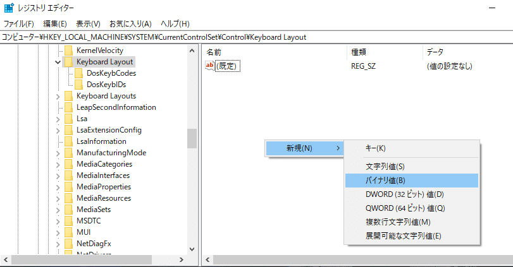Viewport: 513px width, 267px height.
Task: Click the 'ab' string value icon of (既定)
Action: tap(209, 66)
